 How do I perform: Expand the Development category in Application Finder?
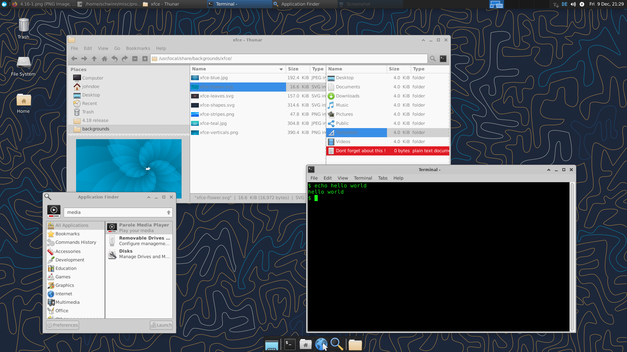point(70,259)
